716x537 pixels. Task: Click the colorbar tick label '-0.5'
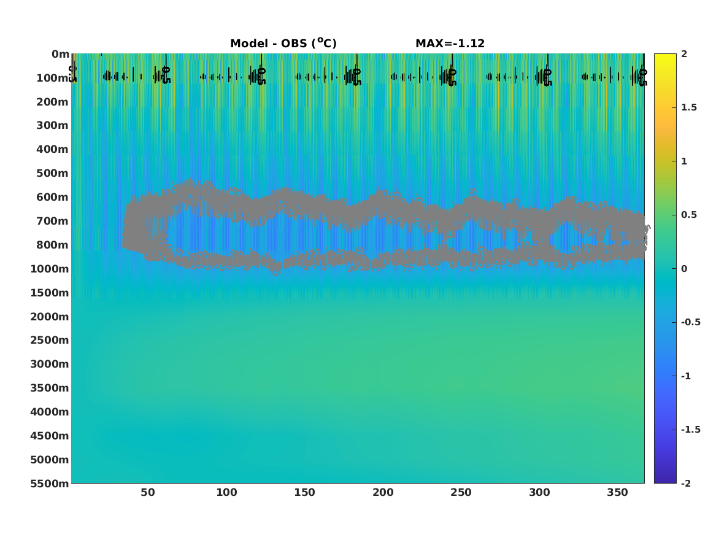(691, 322)
